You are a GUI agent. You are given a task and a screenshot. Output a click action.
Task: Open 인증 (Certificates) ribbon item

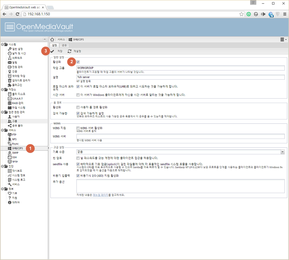12,71
